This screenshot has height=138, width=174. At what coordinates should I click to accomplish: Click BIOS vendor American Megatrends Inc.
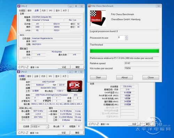point(56,38)
